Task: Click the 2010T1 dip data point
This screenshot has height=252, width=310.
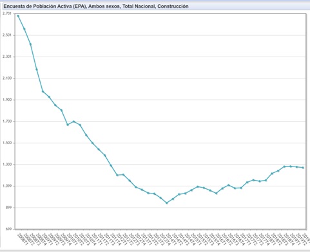Action: (68, 125)
